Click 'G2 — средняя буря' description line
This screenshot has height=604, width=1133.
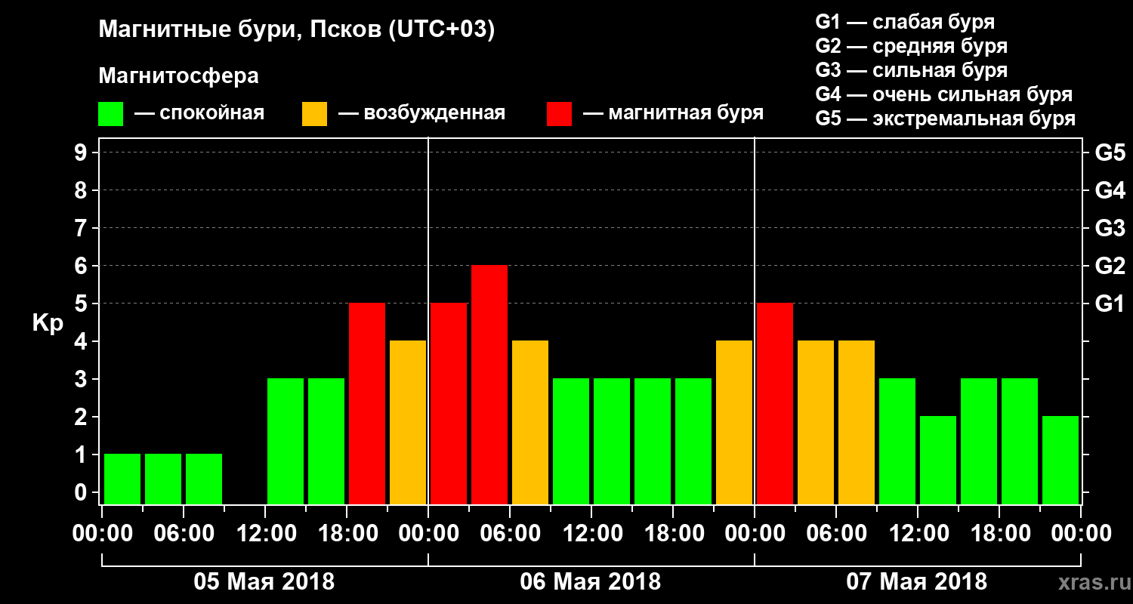(911, 45)
